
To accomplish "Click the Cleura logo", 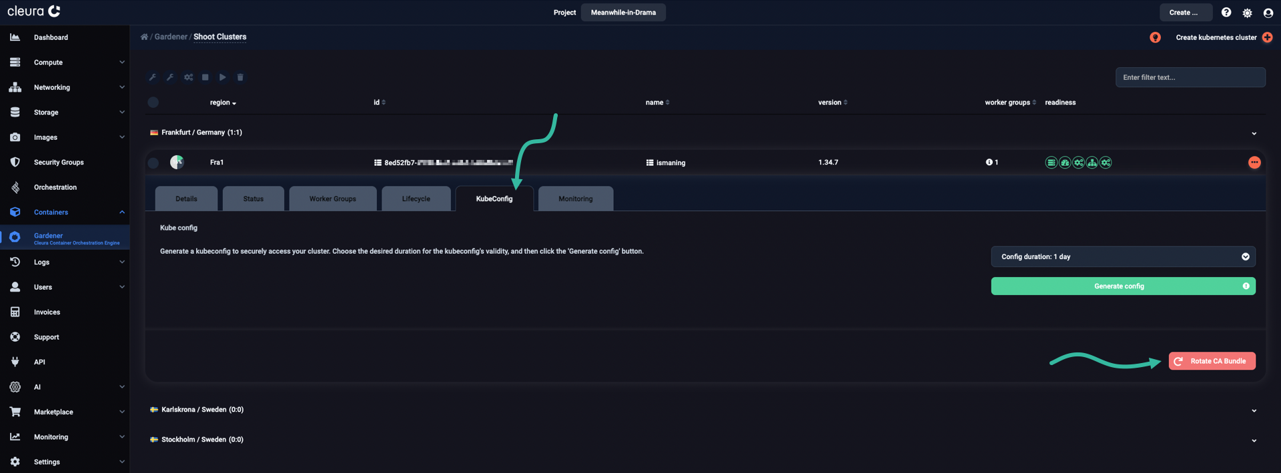I will [34, 11].
